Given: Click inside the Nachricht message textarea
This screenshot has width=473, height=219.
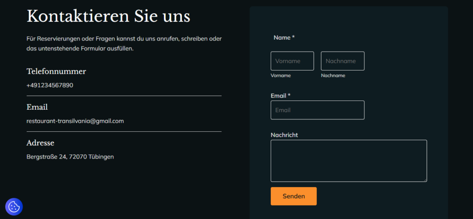Looking at the screenshot, I should click(x=348, y=160).
